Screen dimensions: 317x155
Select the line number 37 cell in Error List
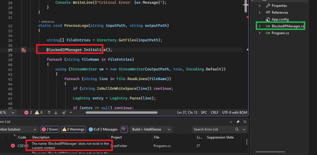click(x=198, y=146)
